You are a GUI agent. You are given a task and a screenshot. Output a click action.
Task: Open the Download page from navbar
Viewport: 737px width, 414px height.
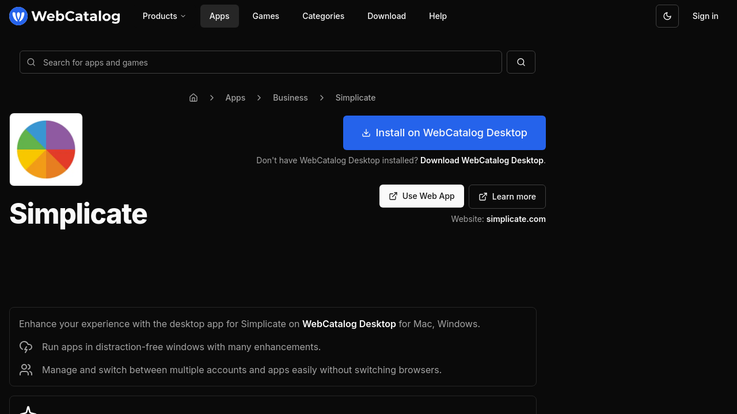coord(386,16)
